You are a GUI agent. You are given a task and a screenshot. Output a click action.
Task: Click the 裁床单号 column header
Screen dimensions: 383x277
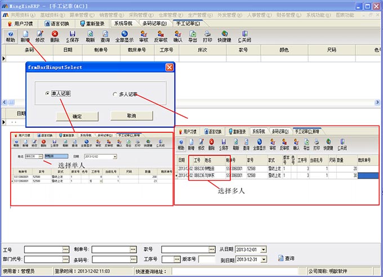[137, 50]
